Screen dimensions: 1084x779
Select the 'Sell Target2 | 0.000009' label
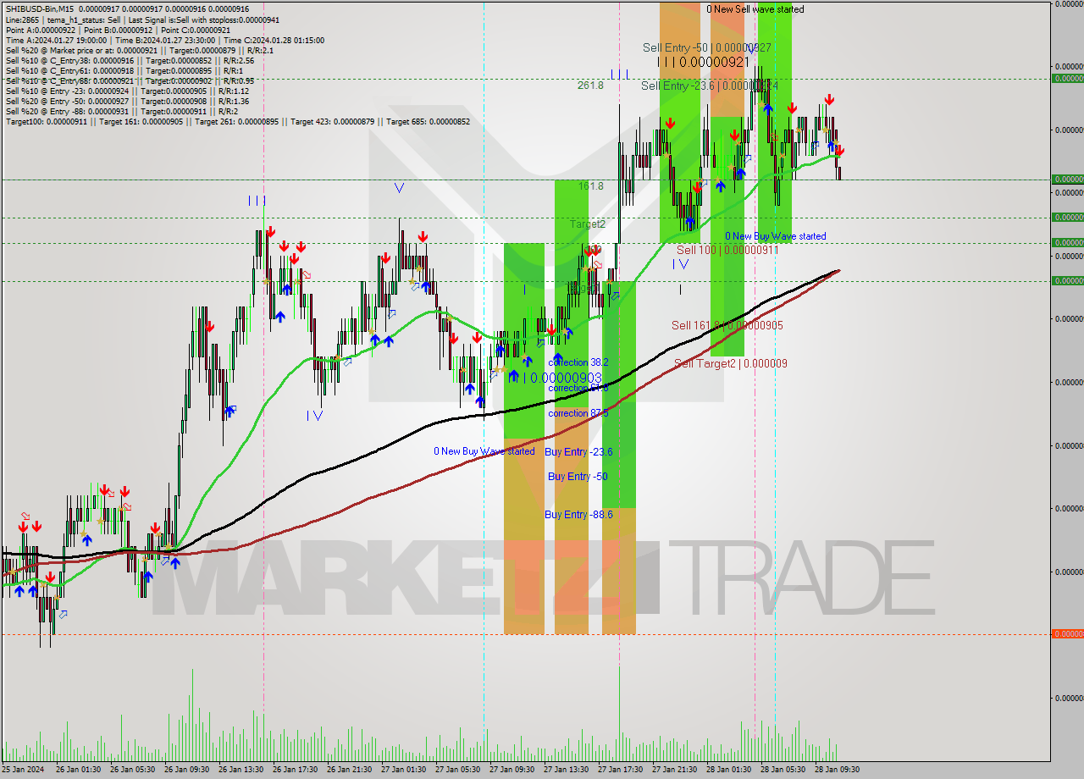coord(730,363)
